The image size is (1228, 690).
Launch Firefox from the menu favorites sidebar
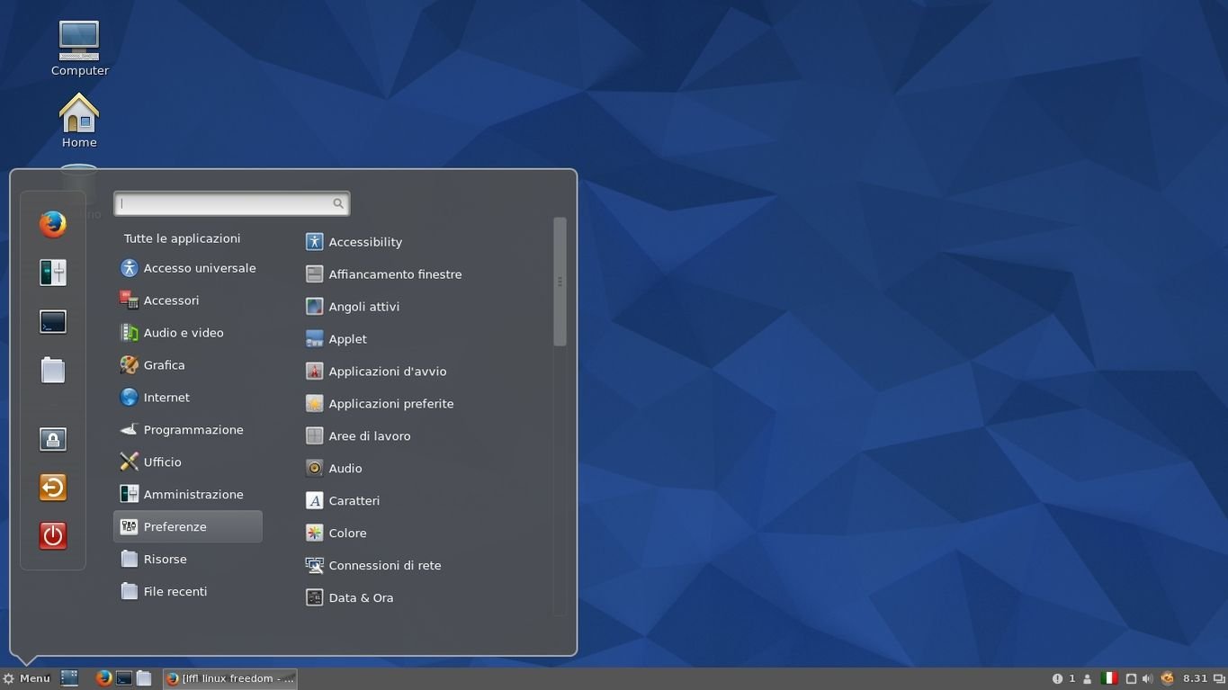pos(53,224)
